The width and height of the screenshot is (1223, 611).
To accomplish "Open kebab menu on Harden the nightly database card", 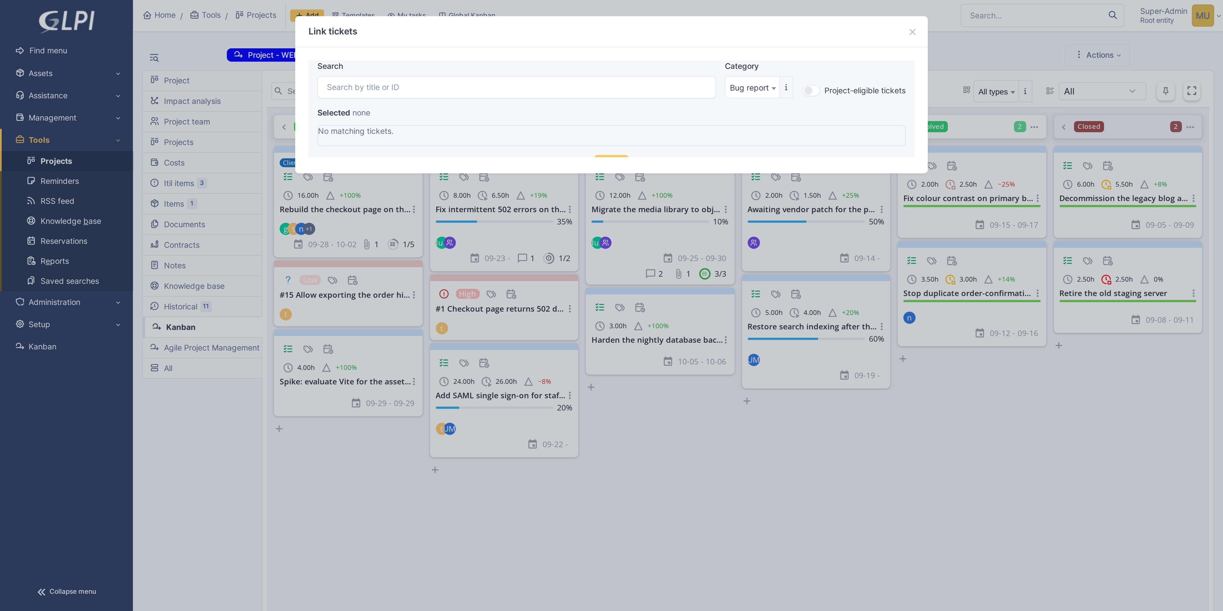I will click(726, 340).
